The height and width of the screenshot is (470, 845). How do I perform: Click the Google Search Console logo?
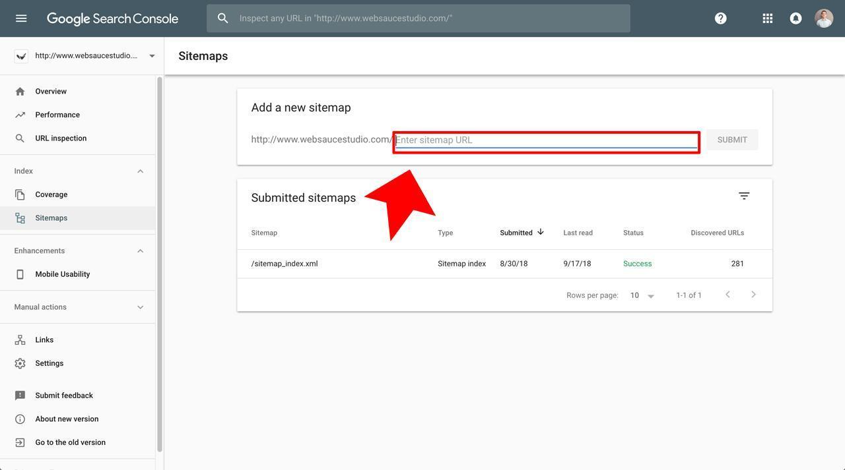pos(112,18)
